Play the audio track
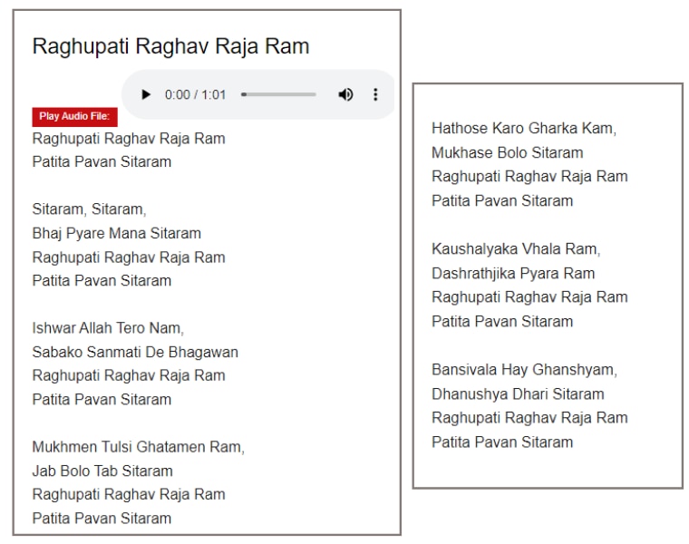This screenshot has height=544, width=689. click(x=146, y=94)
